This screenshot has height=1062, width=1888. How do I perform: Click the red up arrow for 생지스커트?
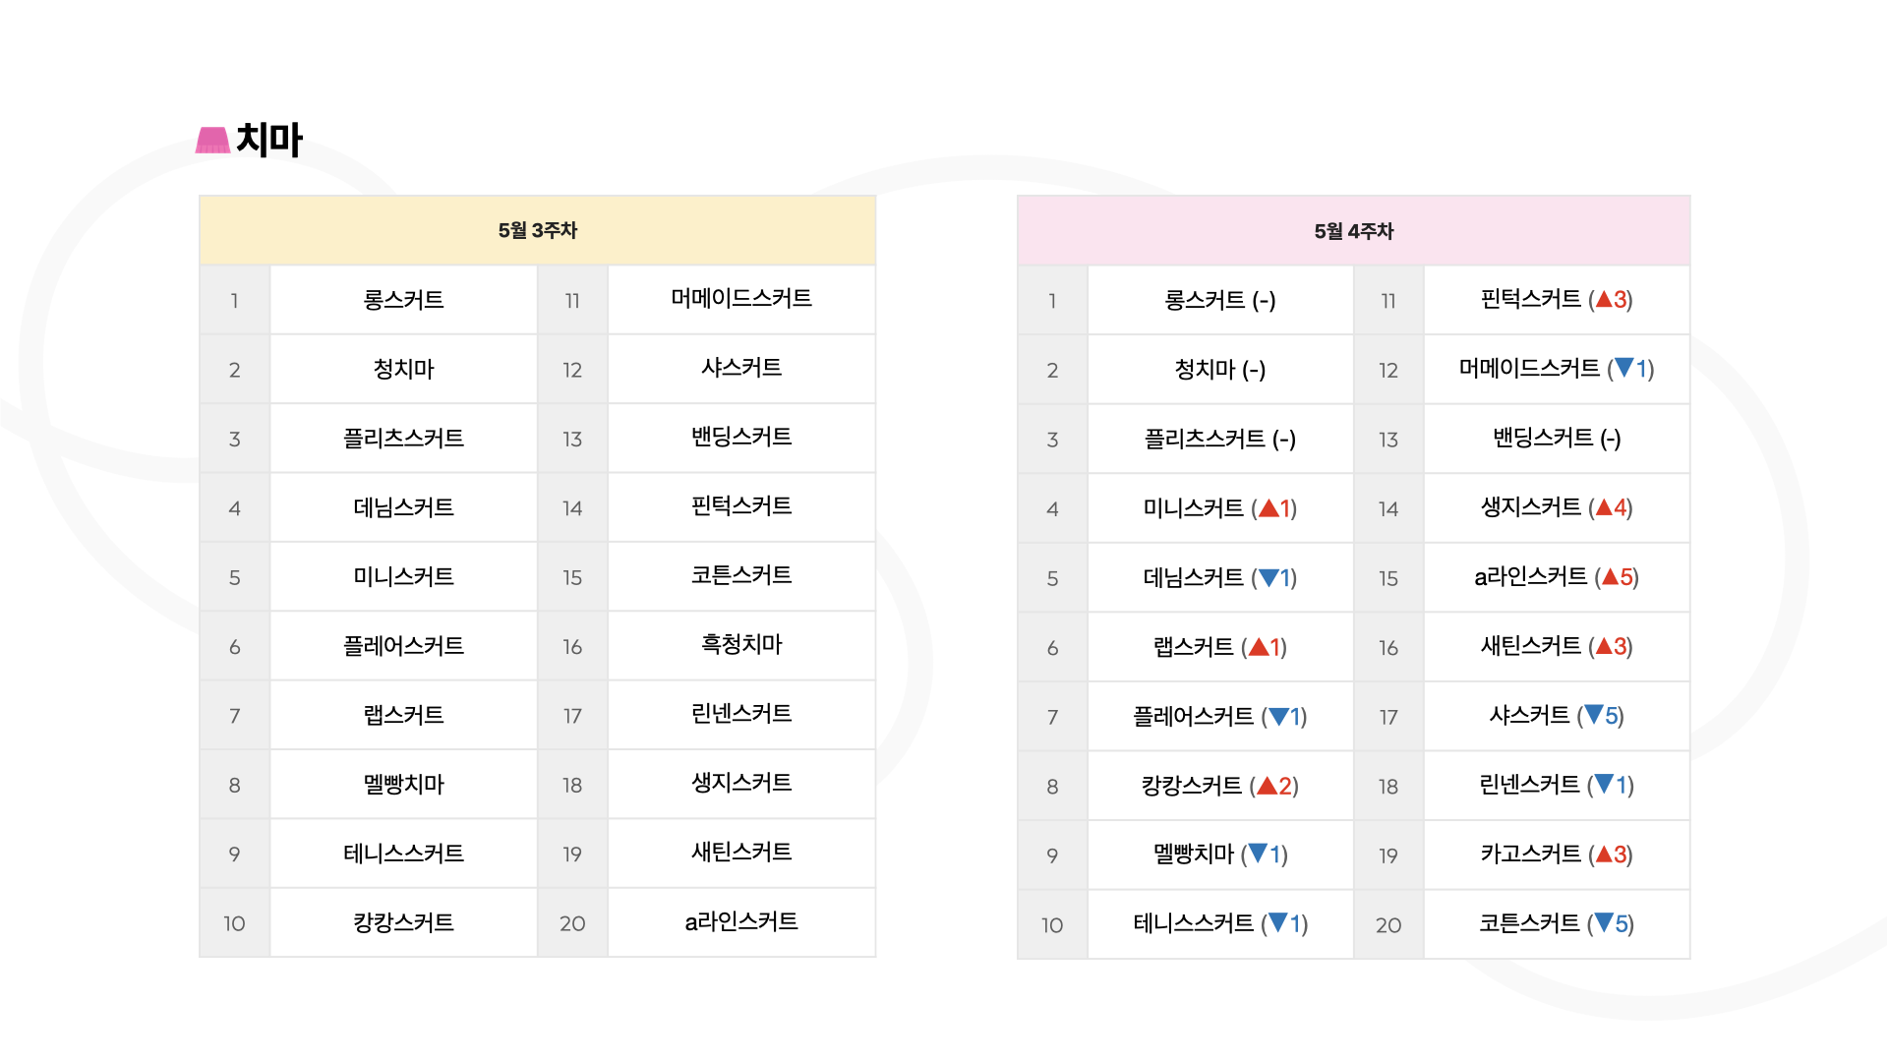pos(1604,507)
